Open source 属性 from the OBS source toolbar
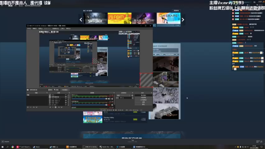The width and height of the screenshot is (265, 149). (50, 90)
